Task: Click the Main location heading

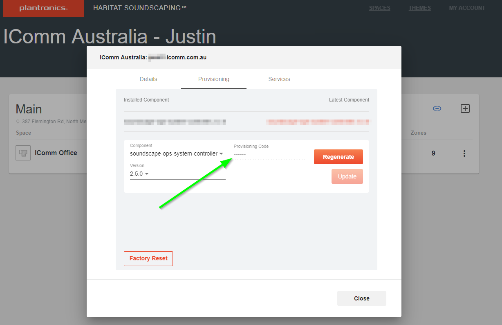Action: tap(29, 109)
